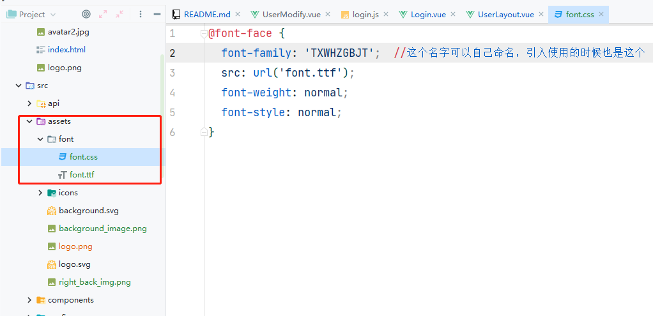Click the font.ttf file type icon

[x=63, y=175]
